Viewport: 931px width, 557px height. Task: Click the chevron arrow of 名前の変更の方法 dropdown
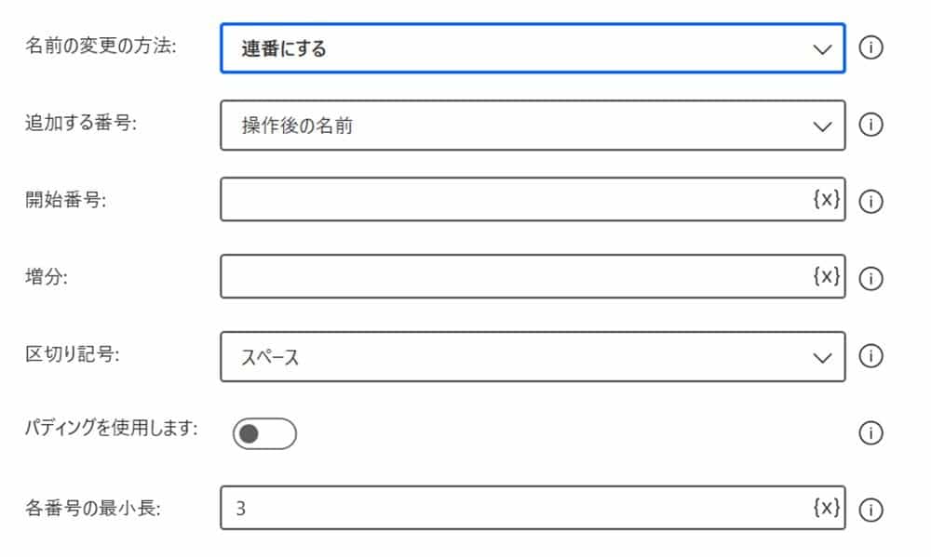click(x=821, y=49)
